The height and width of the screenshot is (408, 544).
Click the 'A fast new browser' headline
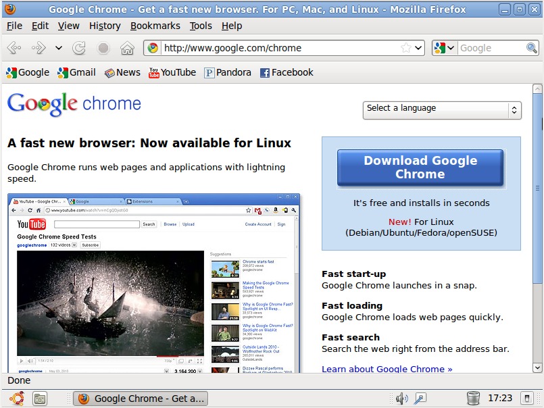149,143
